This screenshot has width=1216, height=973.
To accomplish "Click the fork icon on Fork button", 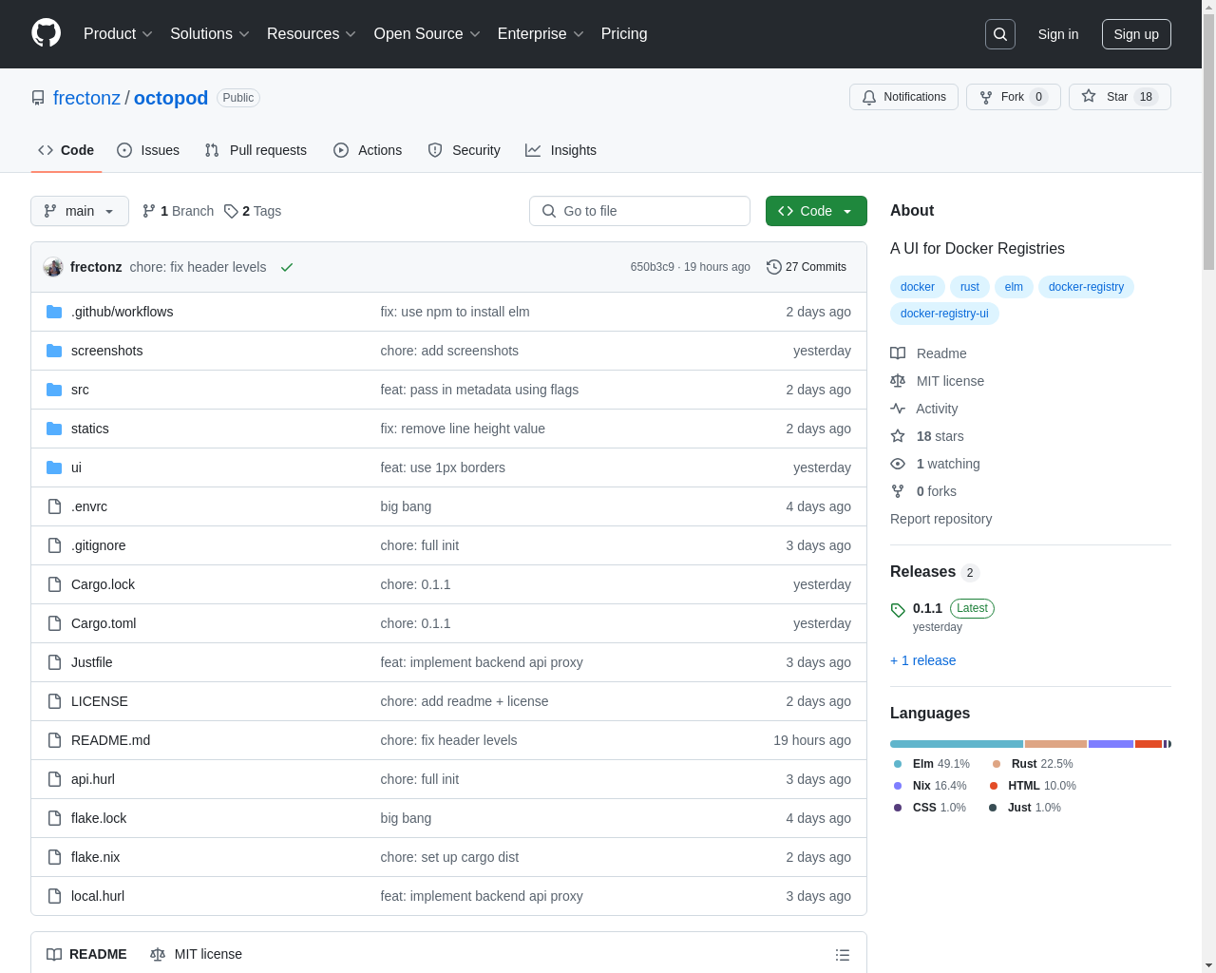I will (986, 97).
